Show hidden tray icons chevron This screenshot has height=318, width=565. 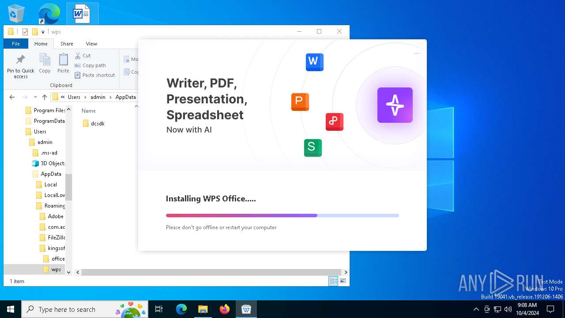click(x=476, y=309)
